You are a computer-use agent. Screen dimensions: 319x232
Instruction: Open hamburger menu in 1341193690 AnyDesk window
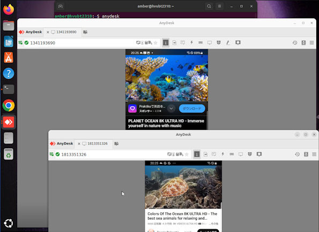[311, 42]
